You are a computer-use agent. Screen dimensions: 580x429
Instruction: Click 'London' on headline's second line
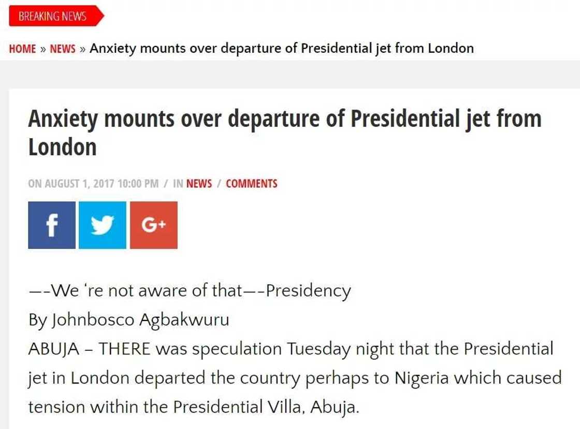click(63, 147)
